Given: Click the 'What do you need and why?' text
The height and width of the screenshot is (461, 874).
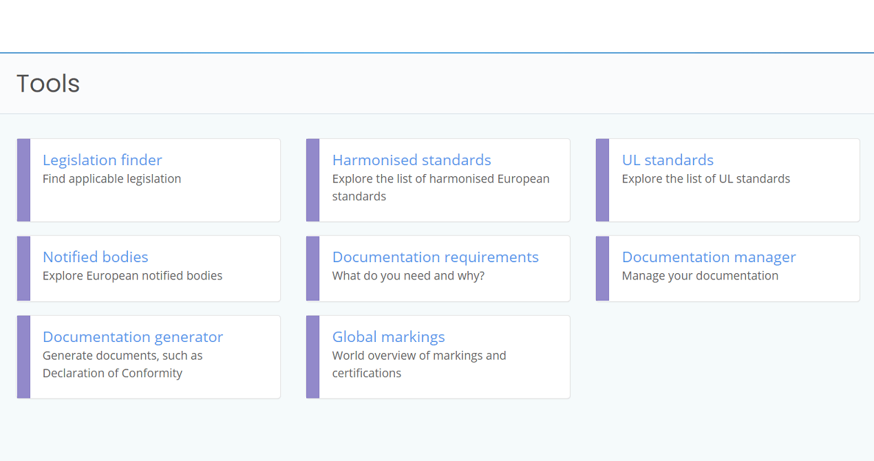Looking at the screenshot, I should coord(408,276).
